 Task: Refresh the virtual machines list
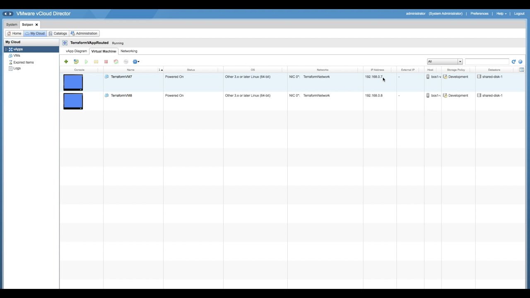pyautogui.click(x=514, y=61)
